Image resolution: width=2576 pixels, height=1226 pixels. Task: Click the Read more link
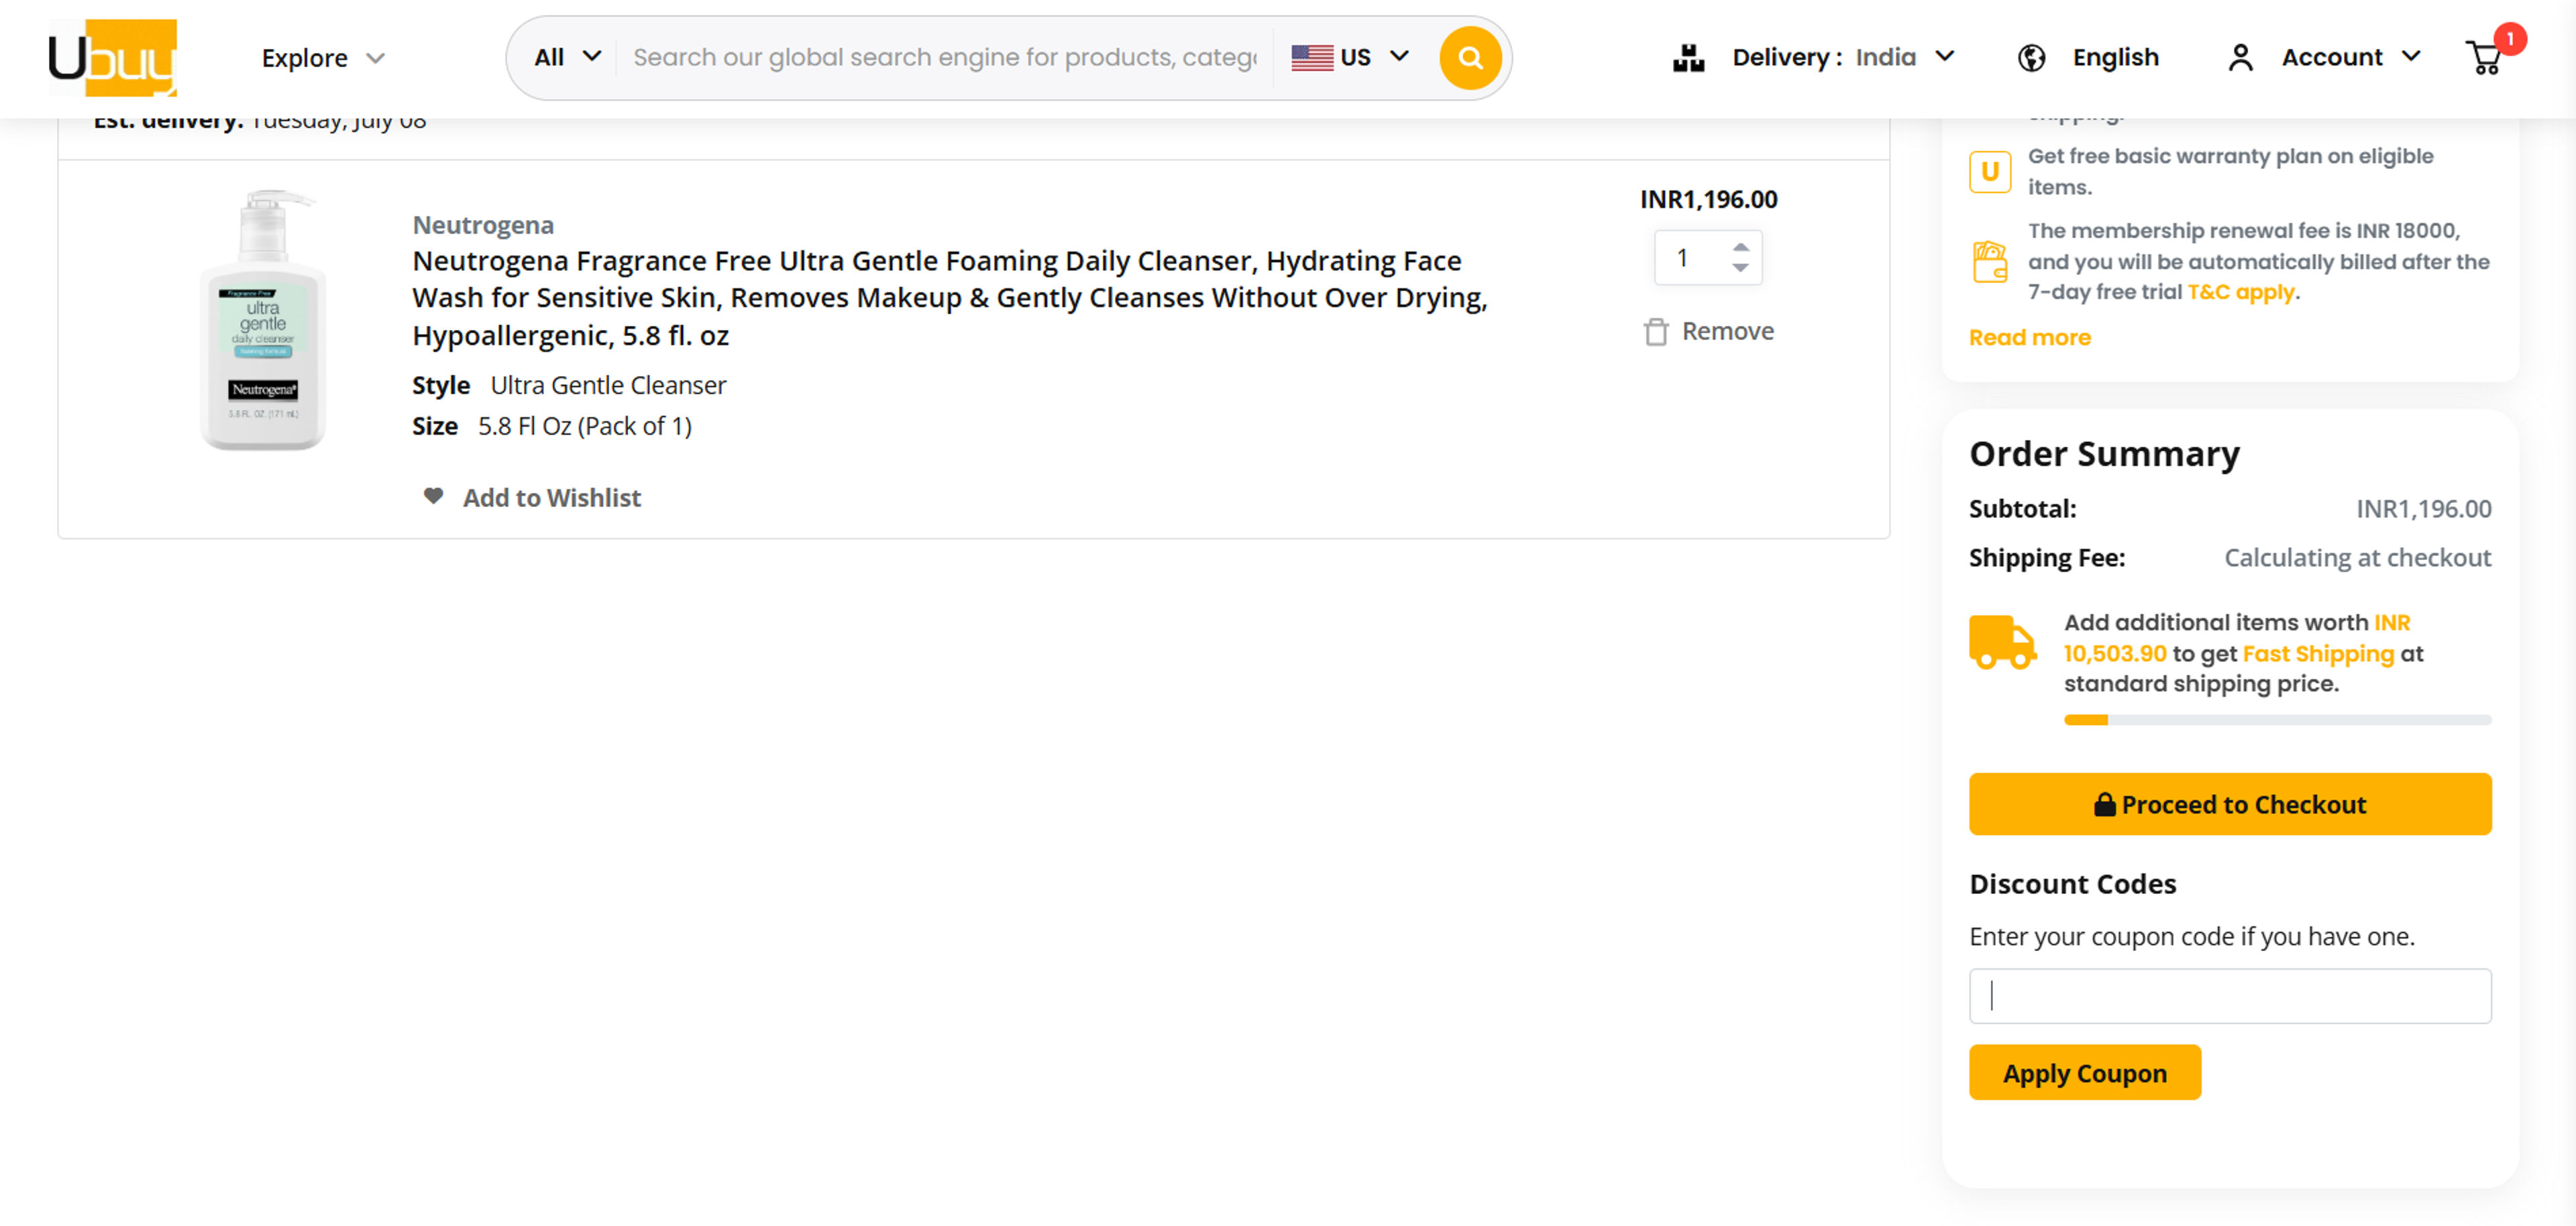point(2029,337)
